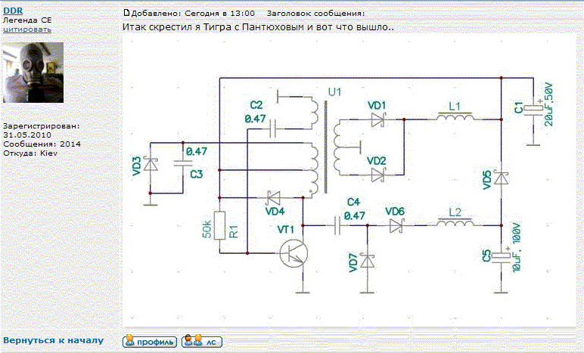
Task: Click the L2 inductor symbol
Action: pos(455,222)
